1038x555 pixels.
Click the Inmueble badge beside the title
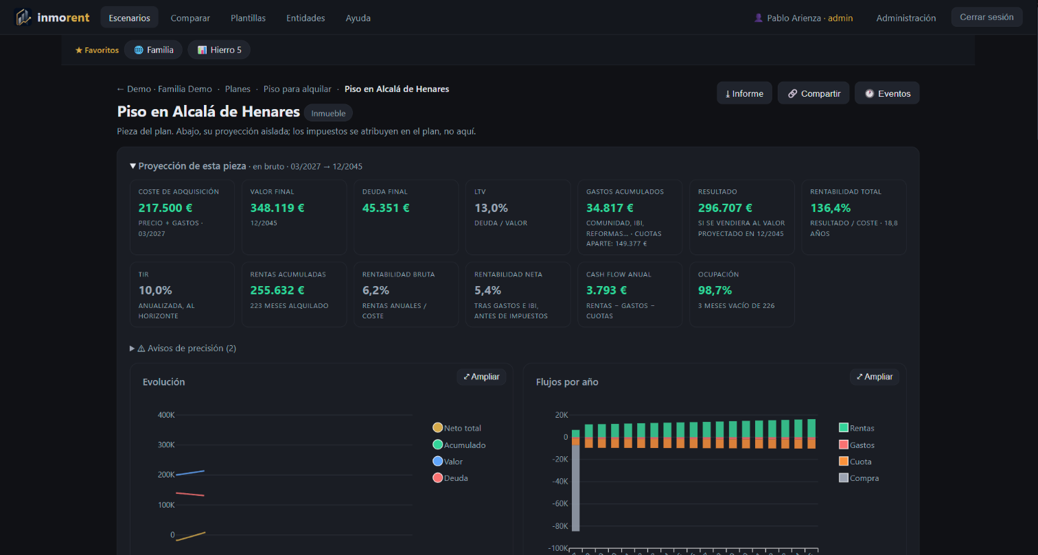pyautogui.click(x=329, y=113)
